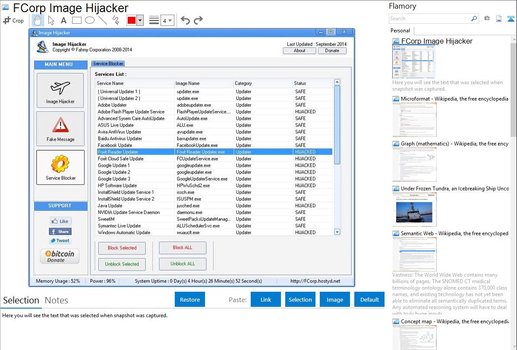Open the color swatch dropdown arrow
The width and height of the screenshot is (517, 350).
pos(140,20)
